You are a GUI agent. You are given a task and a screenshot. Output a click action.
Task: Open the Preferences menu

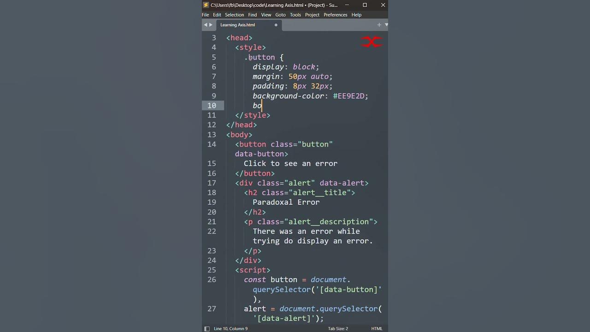tap(335, 15)
